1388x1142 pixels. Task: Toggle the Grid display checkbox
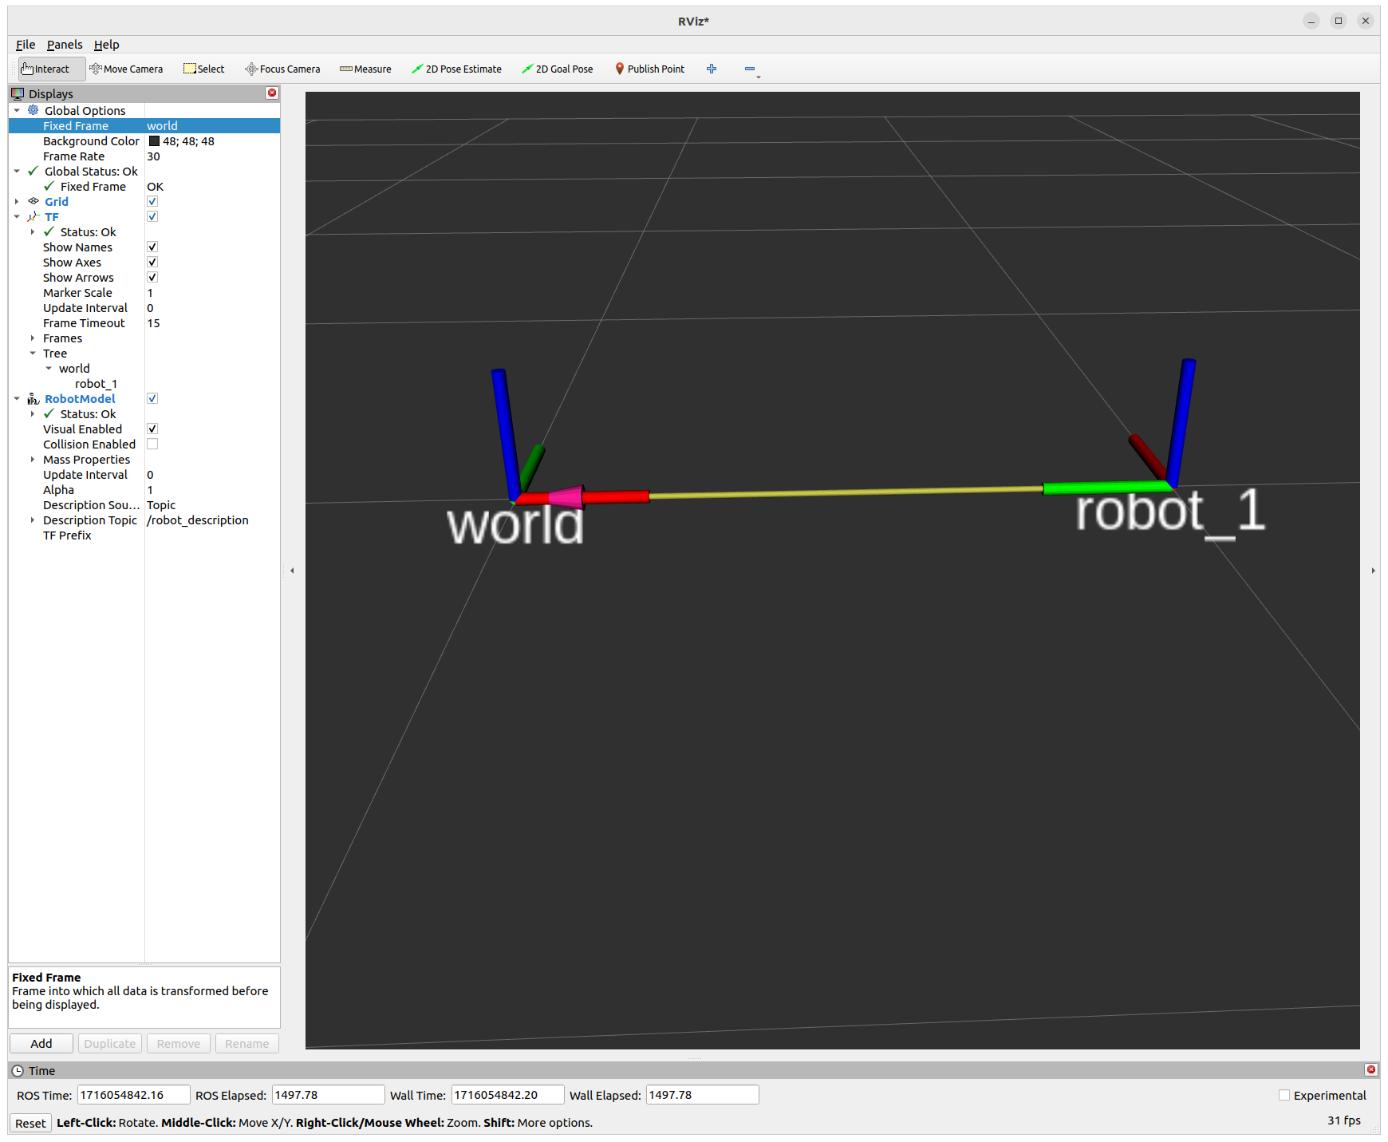coord(152,201)
